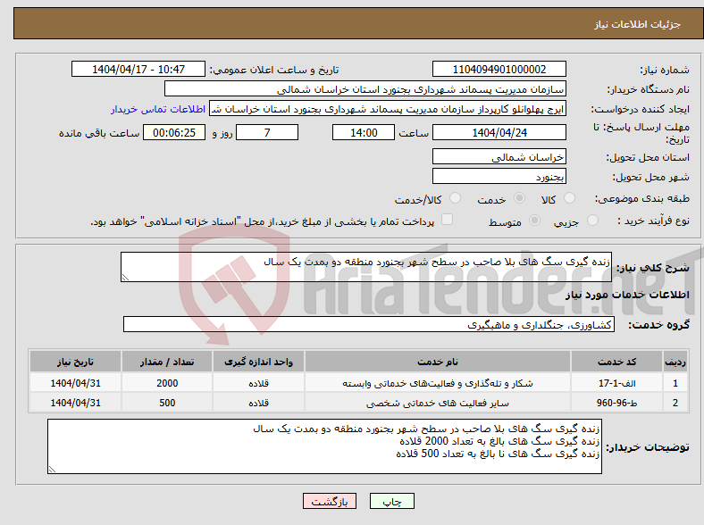704x525 pixels.
Task: Click the buyer notes textarea resize handle
Action: 52,470
